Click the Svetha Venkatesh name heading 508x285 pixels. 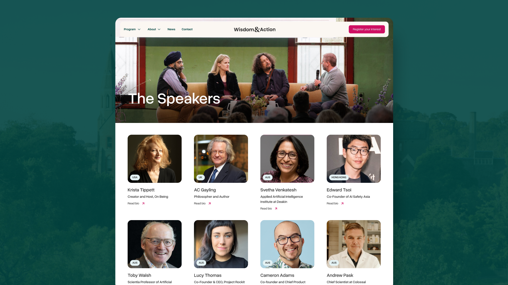tap(278, 190)
